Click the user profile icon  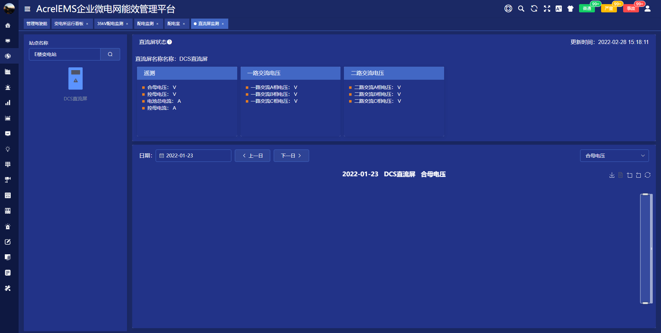647,9
